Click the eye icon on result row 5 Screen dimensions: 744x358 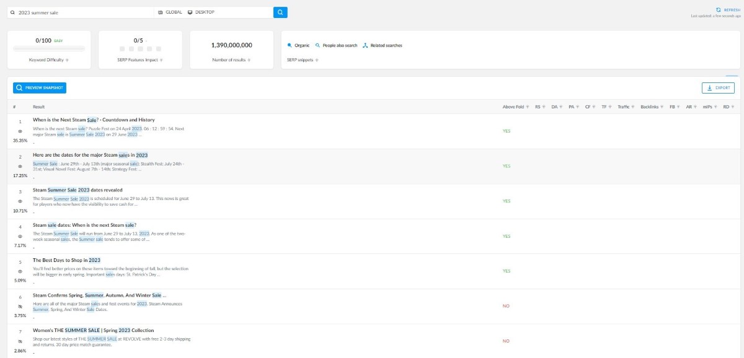(20, 271)
